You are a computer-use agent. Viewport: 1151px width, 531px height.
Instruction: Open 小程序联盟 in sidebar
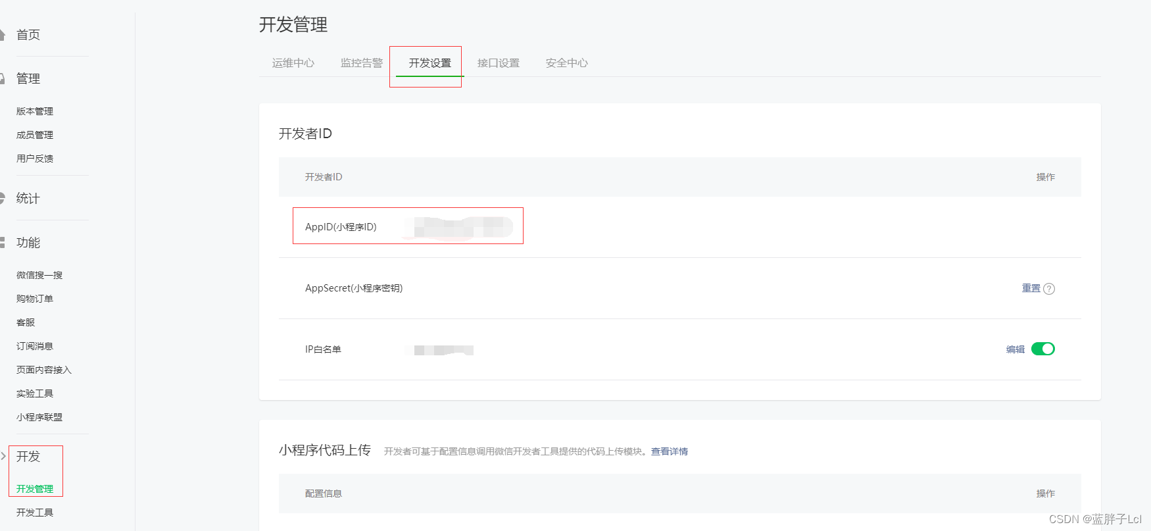tap(39, 417)
